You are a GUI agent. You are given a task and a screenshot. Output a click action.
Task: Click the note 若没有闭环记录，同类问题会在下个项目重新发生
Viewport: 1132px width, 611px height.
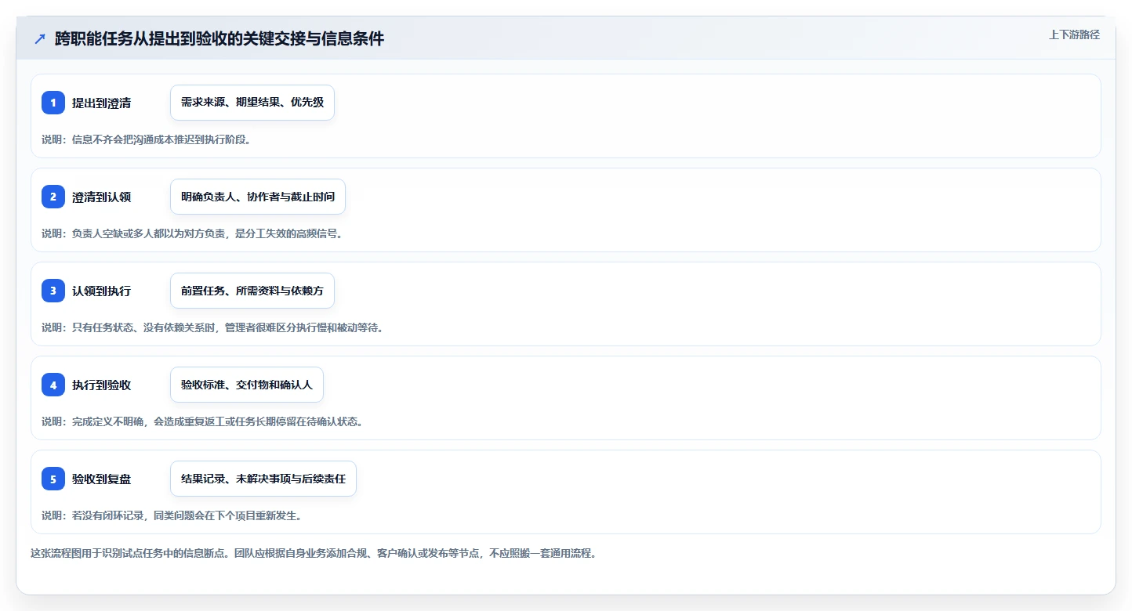tap(172, 515)
